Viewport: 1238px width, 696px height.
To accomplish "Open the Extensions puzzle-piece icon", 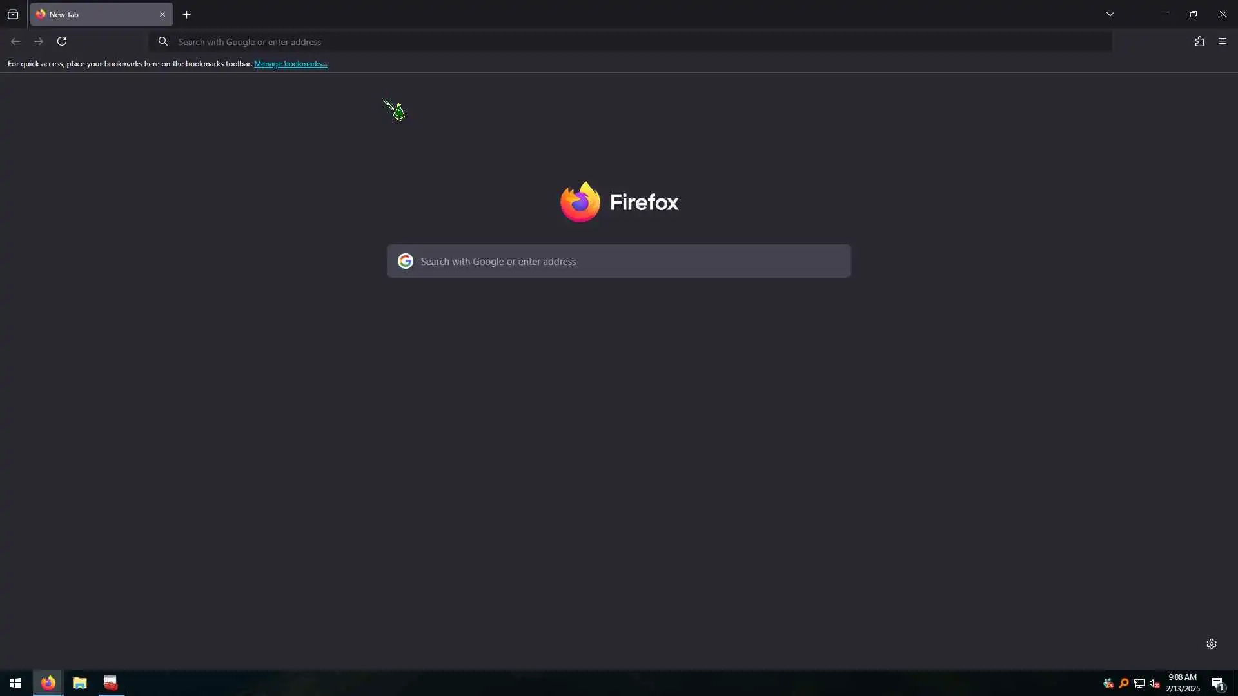I will tap(1199, 42).
